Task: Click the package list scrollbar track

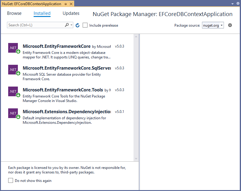Action: tap(136, 97)
